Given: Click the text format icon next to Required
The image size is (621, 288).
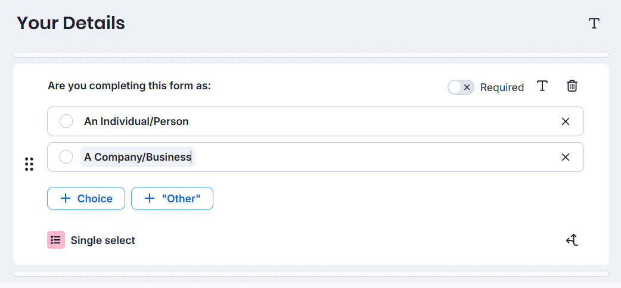Looking at the screenshot, I should pyautogui.click(x=542, y=86).
